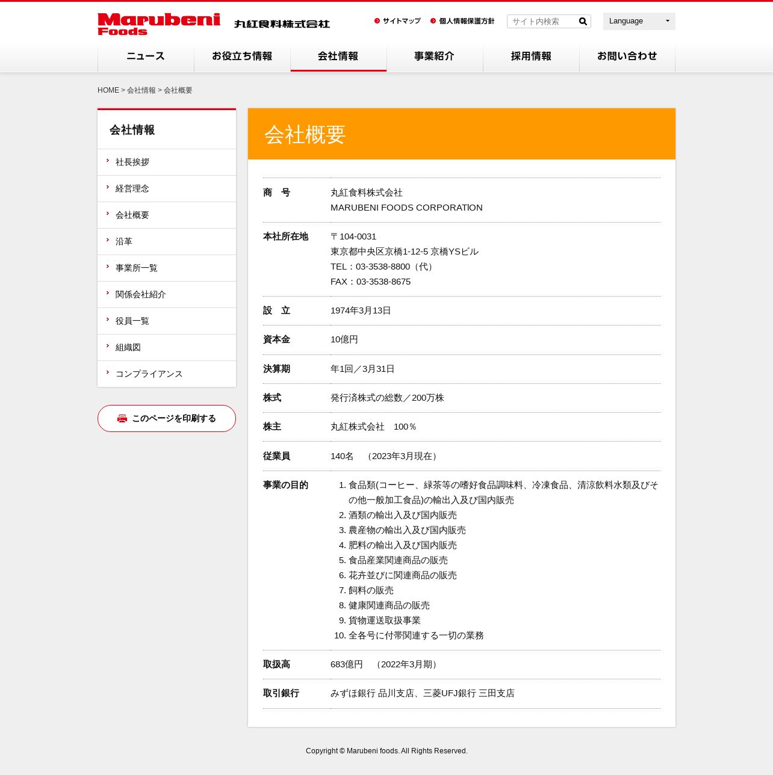
Task: Click the red arrow icon beside 個人情報保護方針
Action: pyautogui.click(x=433, y=21)
